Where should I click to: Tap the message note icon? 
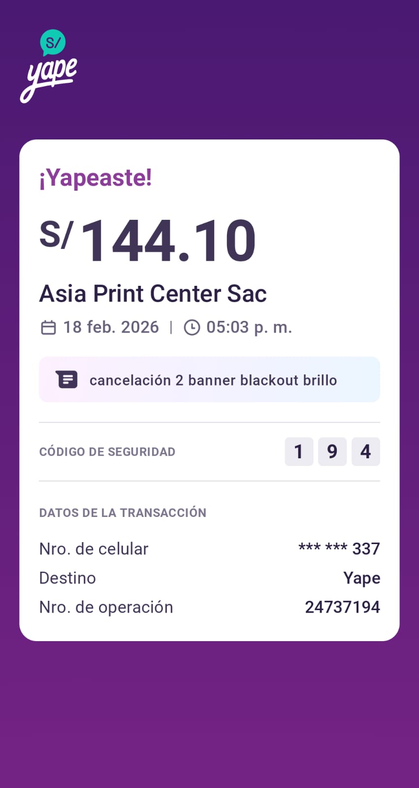point(67,379)
